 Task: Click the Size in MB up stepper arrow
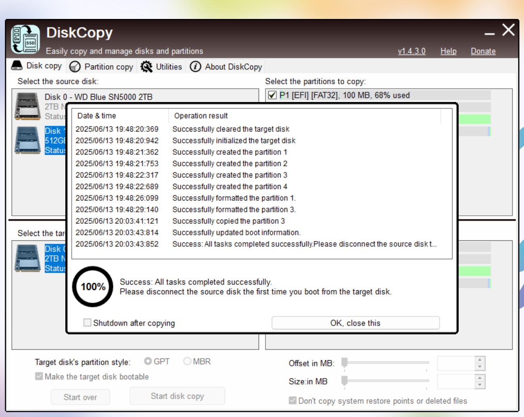[x=479, y=378]
